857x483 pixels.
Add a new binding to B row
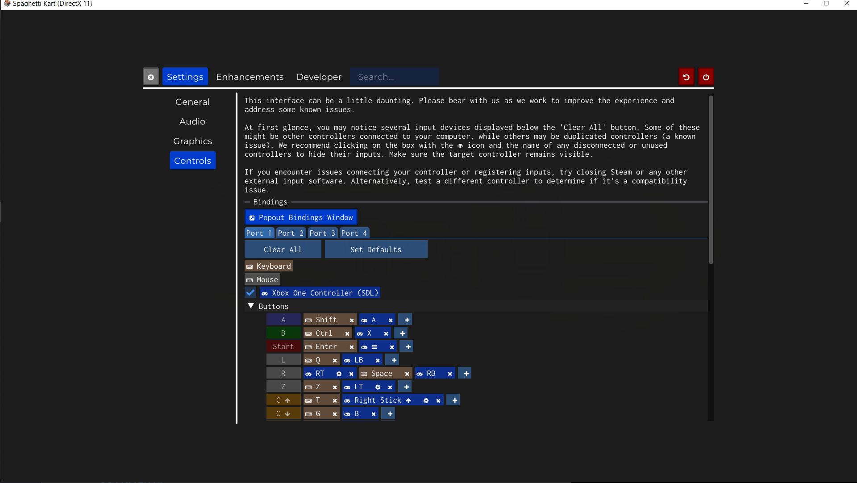[402, 333]
